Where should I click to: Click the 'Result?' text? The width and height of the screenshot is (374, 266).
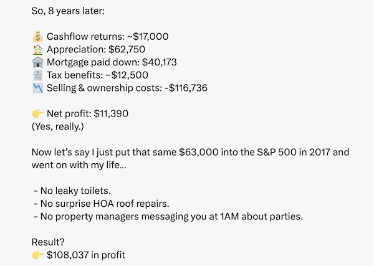(48, 242)
